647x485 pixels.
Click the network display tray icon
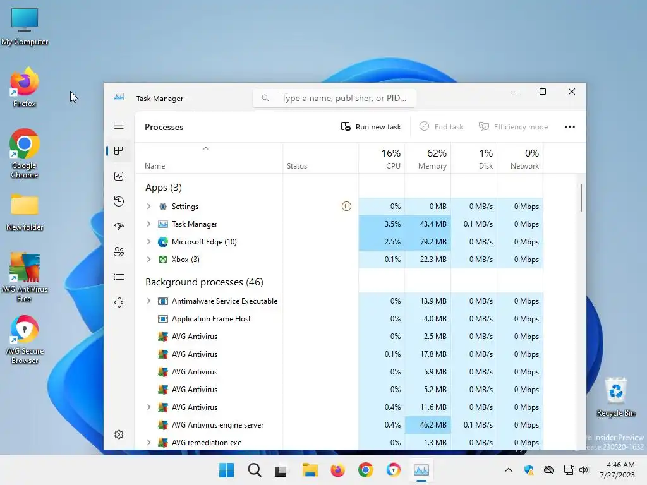point(569,470)
